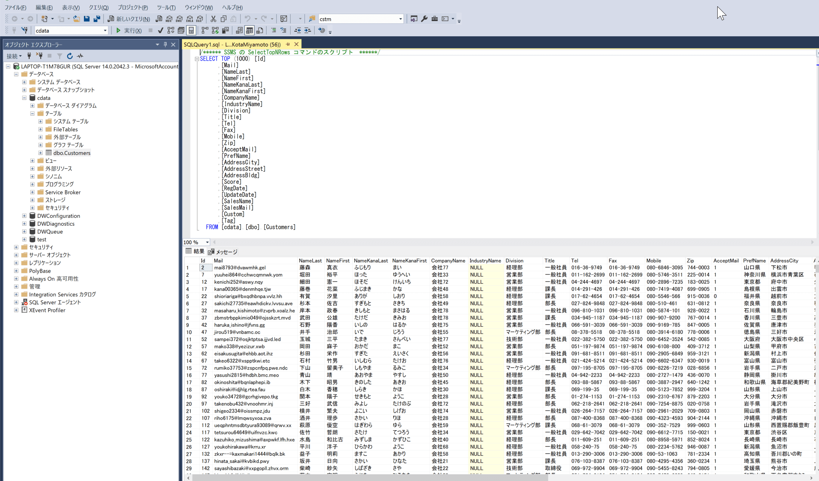819x481 pixels.
Task: Refresh the Object Explorer
Action: pos(70,56)
